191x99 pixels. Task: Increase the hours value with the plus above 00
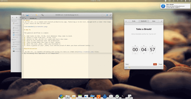[x=135, y=46]
